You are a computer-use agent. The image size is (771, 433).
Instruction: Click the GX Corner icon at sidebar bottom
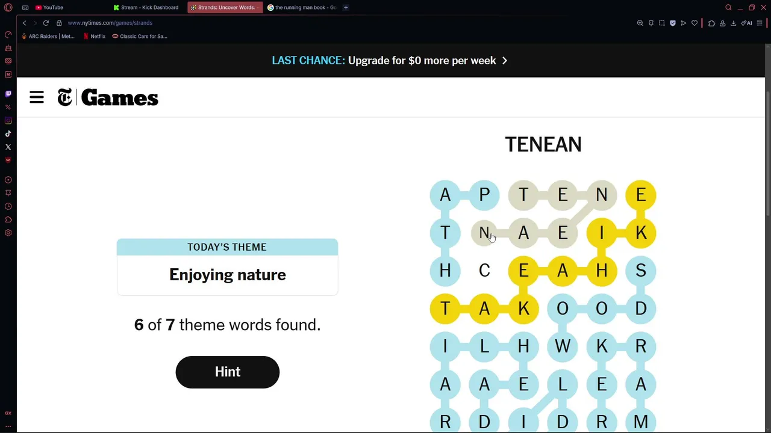(8, 413)
